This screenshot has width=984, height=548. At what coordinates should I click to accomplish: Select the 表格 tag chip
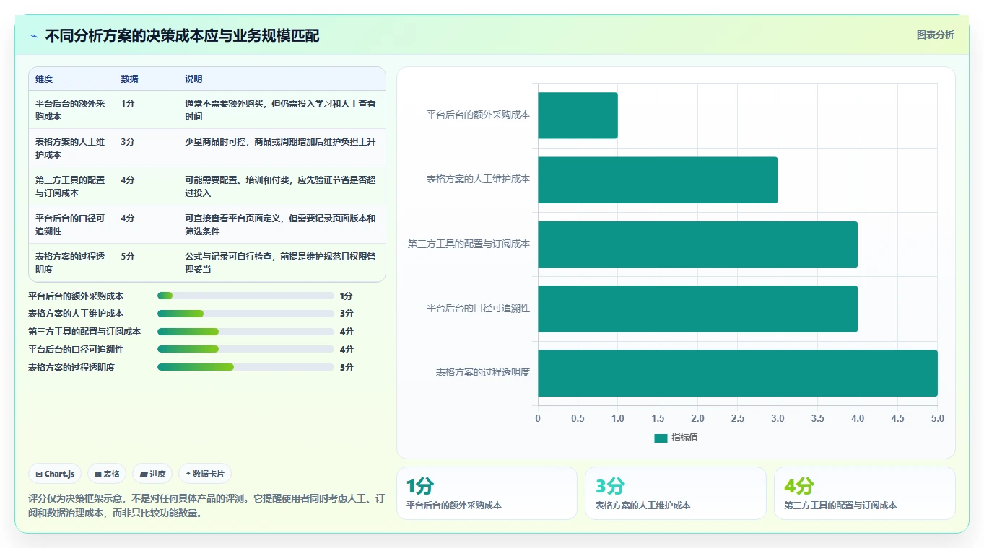tap(107, 474)
